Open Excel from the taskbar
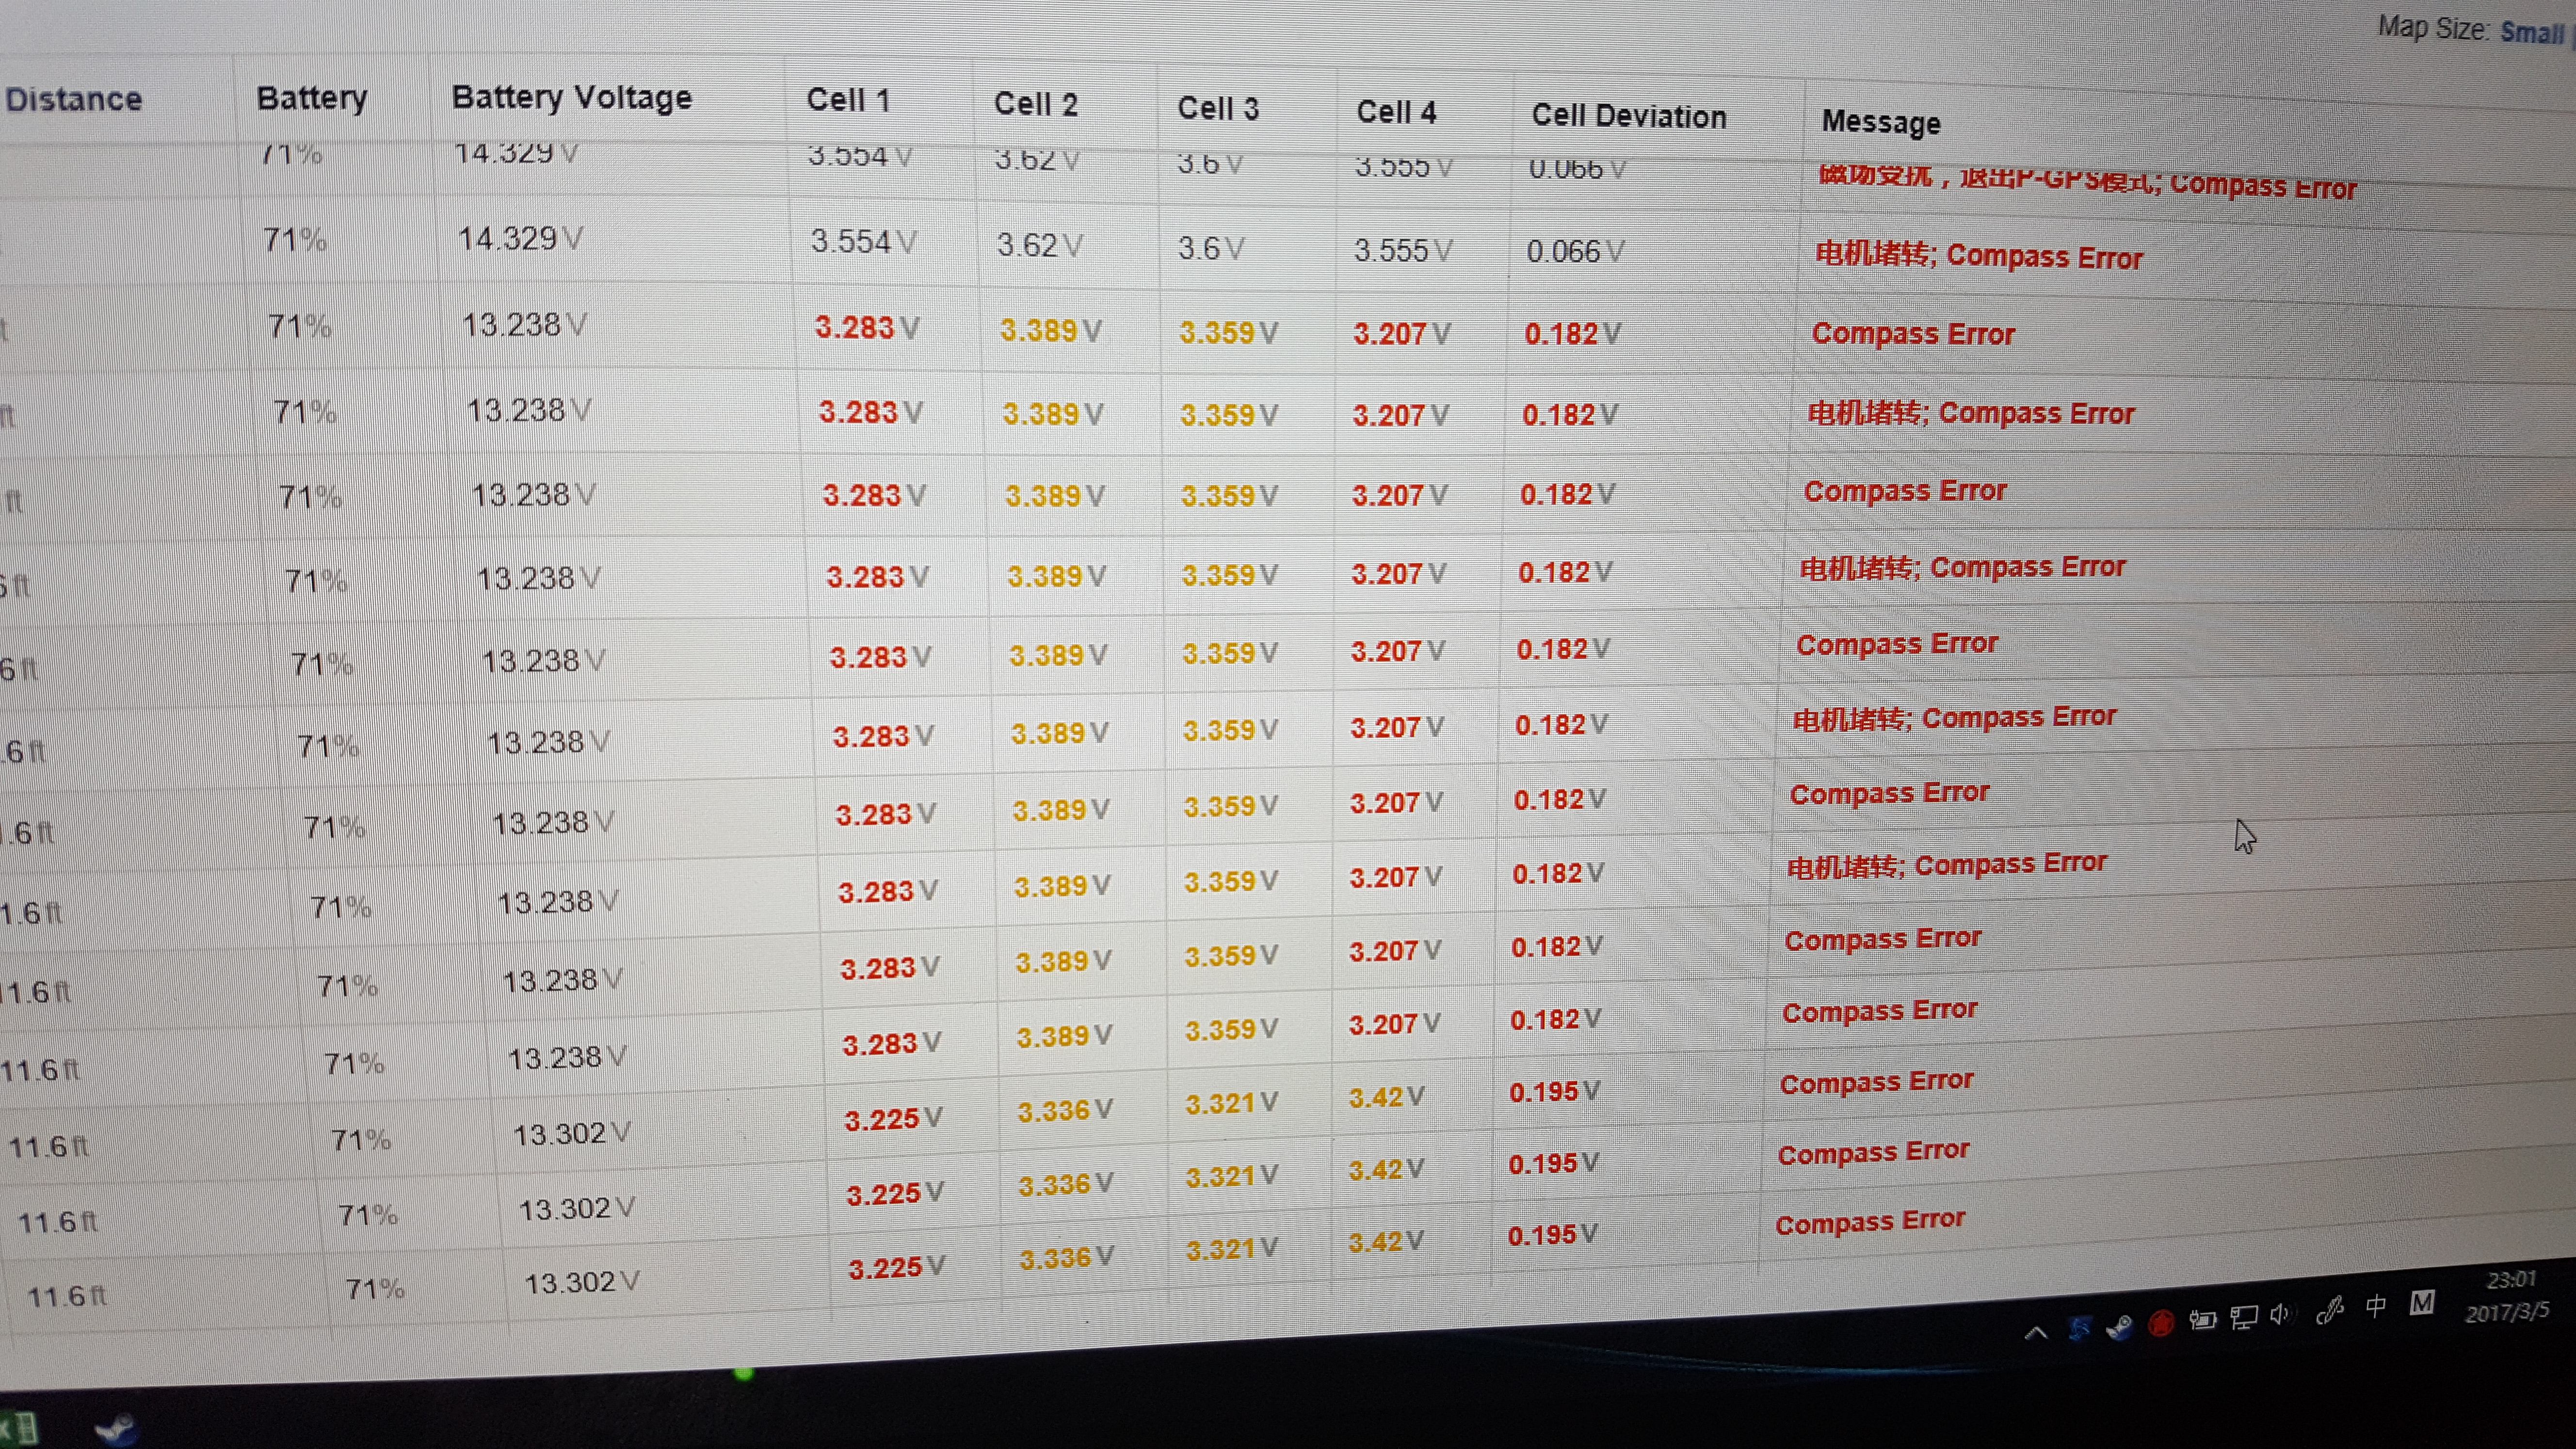This screenshot has width=2576, height=1449. click(x=20, y=1429)
